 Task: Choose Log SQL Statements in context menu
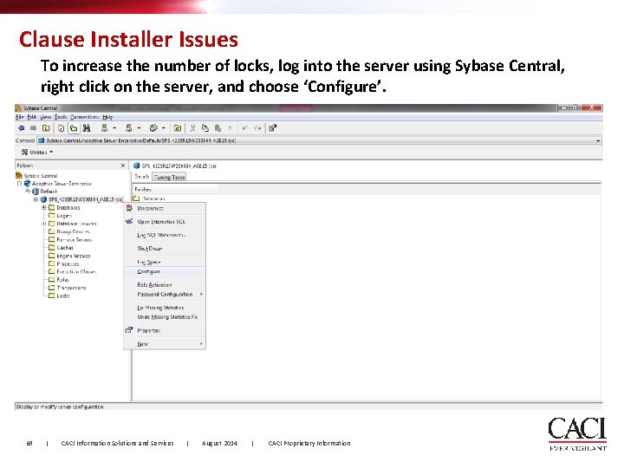tap(165, 235)
